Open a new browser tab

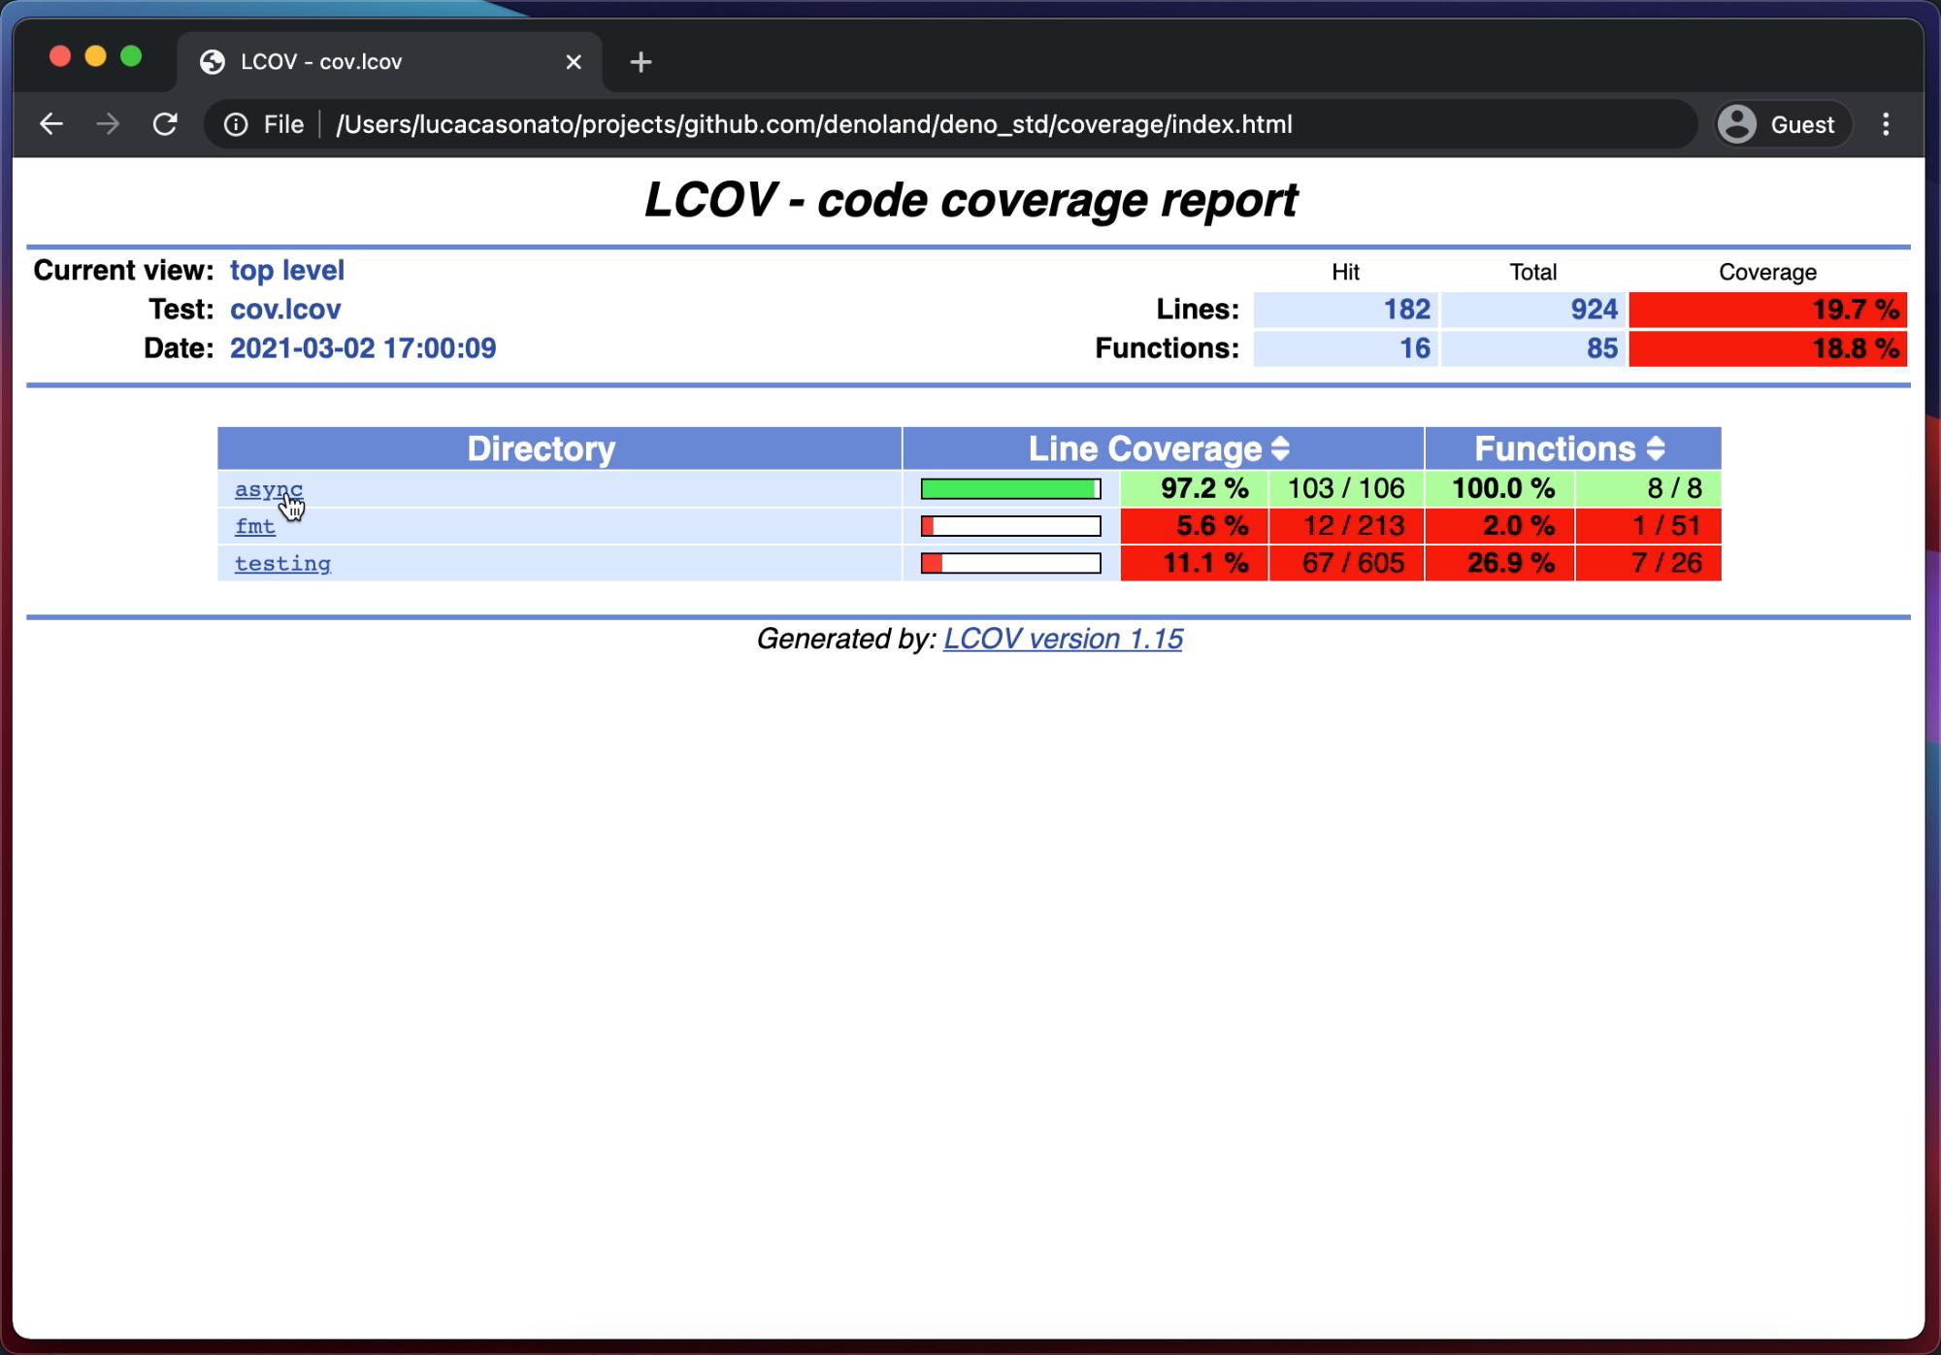[641, 62]
